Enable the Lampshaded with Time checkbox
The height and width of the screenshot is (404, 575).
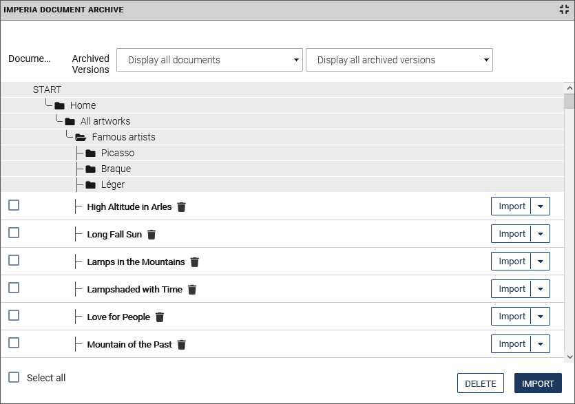[14, 288]
